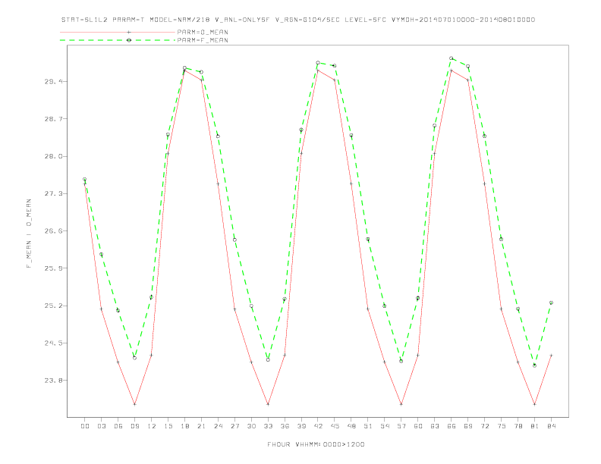Select green F_MEAN peak marker at hour 42
Screen dimensions: 601x464
(318, 62)
